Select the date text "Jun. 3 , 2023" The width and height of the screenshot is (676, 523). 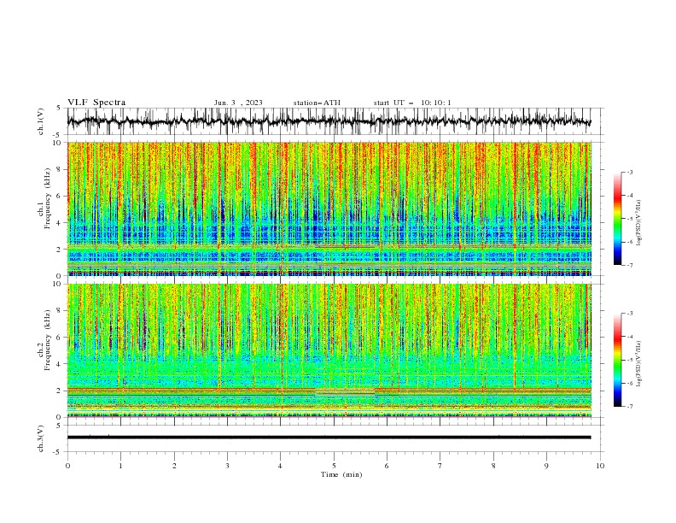[x=238, y=103]
